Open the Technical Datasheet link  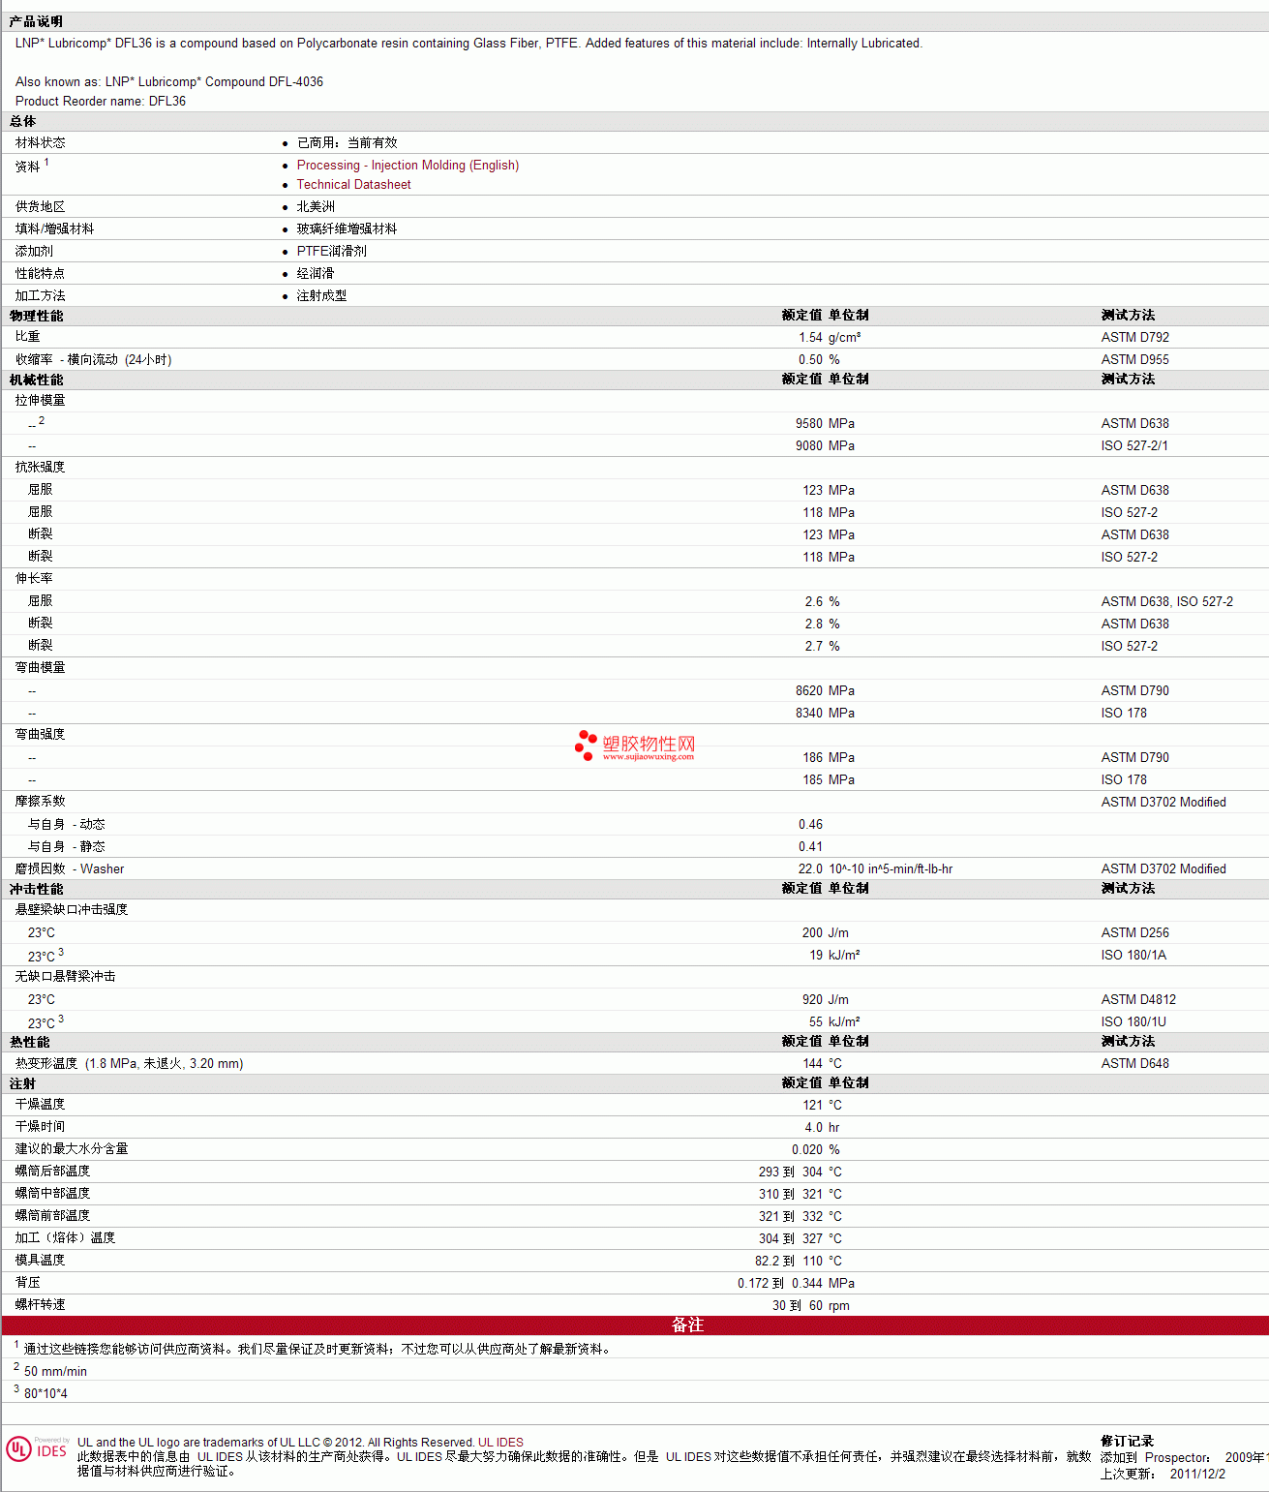coord(353,185)
